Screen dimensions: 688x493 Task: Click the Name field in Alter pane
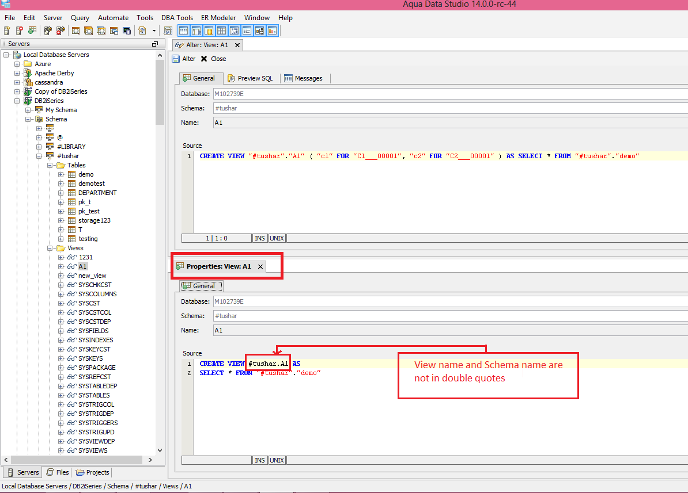450,123
